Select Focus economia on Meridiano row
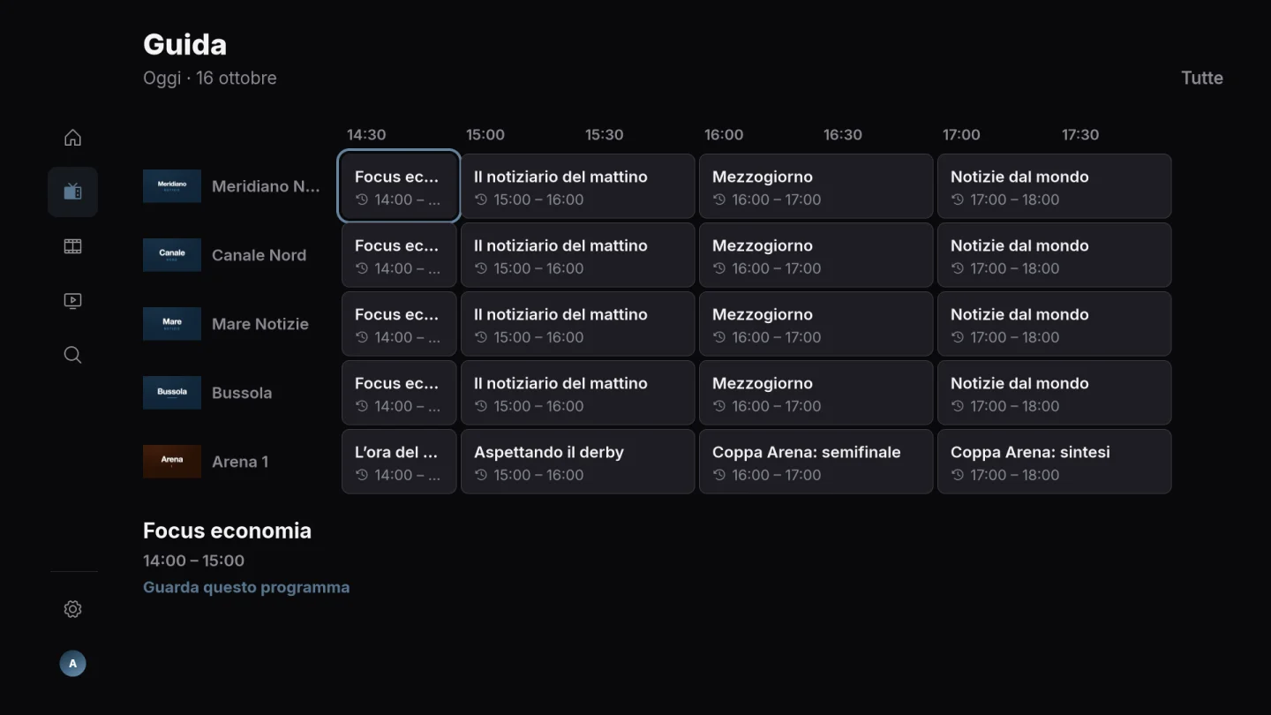The height and width of the screenshot is (715, 1271). tap(399, 186)
